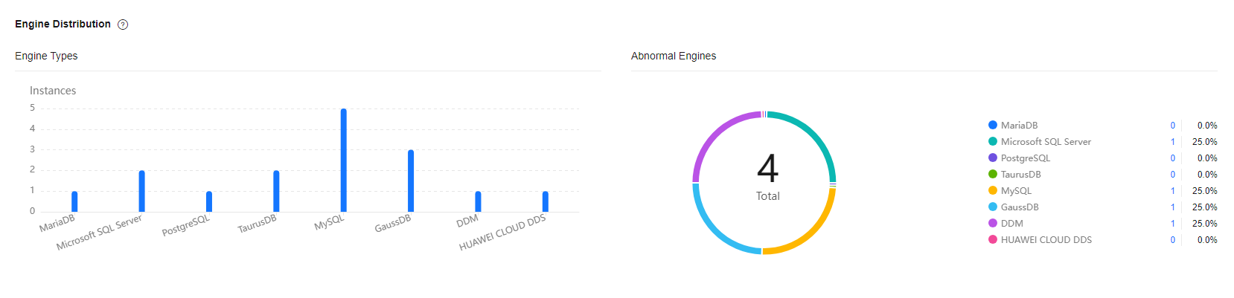Select the Microsoft SQL Server bar
This screenshot has width=1234, height=298.
(x=142, y=191)
